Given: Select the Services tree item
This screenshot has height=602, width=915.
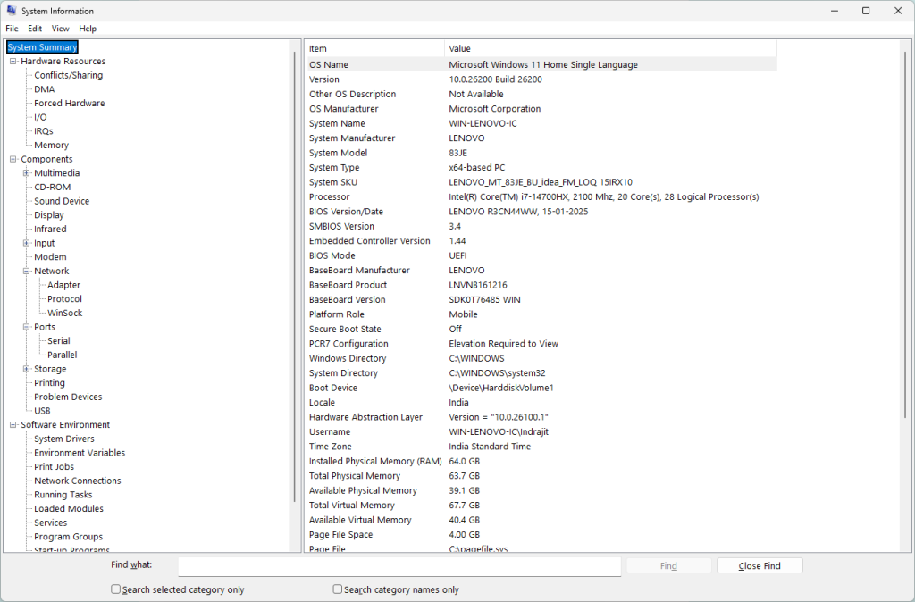Looking at the screenshot, I should [x=51, y=523].
